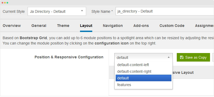Click the yellow minimize window dot
The width and height of the screenshot is (214, 97).
tap(5, 3)
